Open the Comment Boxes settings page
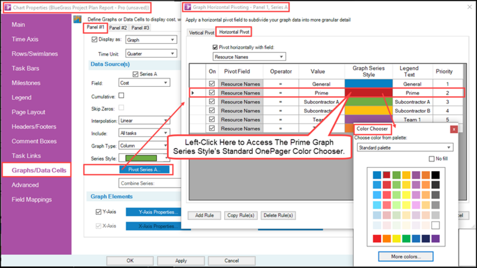477x268 pixels. coord(34,141)
